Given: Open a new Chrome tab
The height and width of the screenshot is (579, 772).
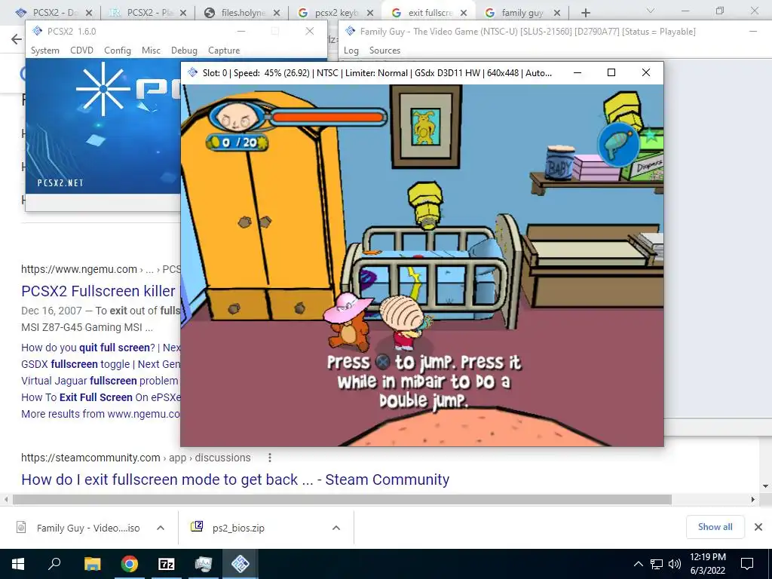Looking at the screenshot, I should [585, 13].
